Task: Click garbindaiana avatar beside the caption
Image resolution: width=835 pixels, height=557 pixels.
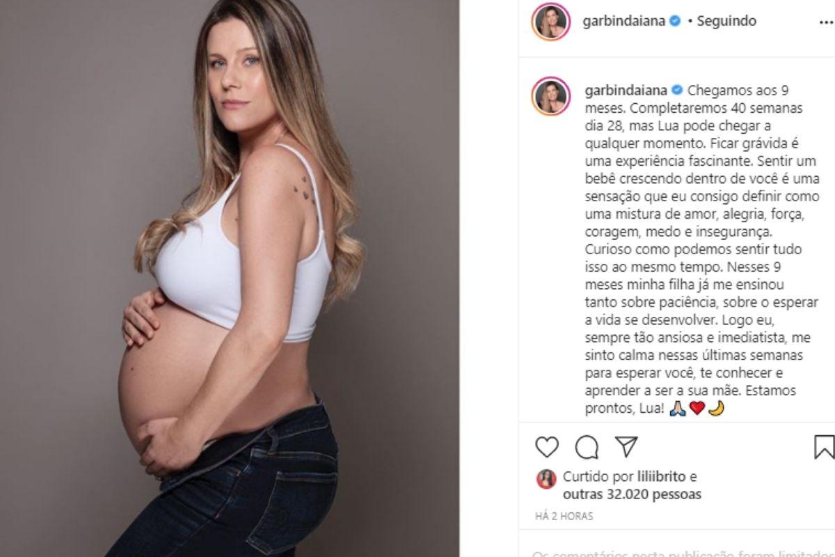Action: (x=550, y=96)
